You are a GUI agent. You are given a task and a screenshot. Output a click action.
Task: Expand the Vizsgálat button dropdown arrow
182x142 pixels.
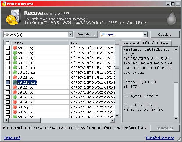coord(95,35)
